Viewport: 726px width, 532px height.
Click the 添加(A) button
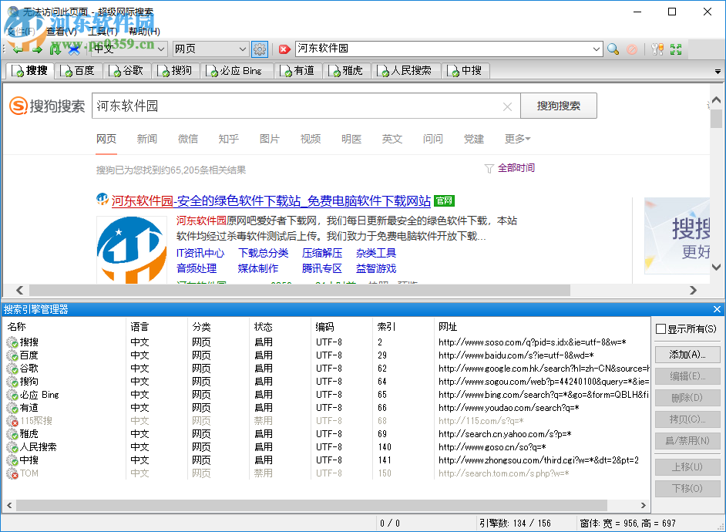(687, 354)
